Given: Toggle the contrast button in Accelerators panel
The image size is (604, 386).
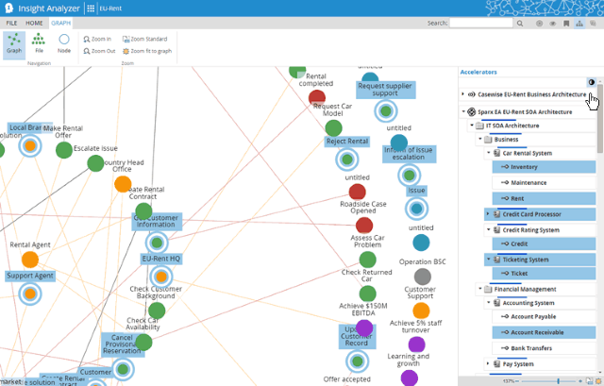Looking at the screenshot, I should [x=591, y=83].
